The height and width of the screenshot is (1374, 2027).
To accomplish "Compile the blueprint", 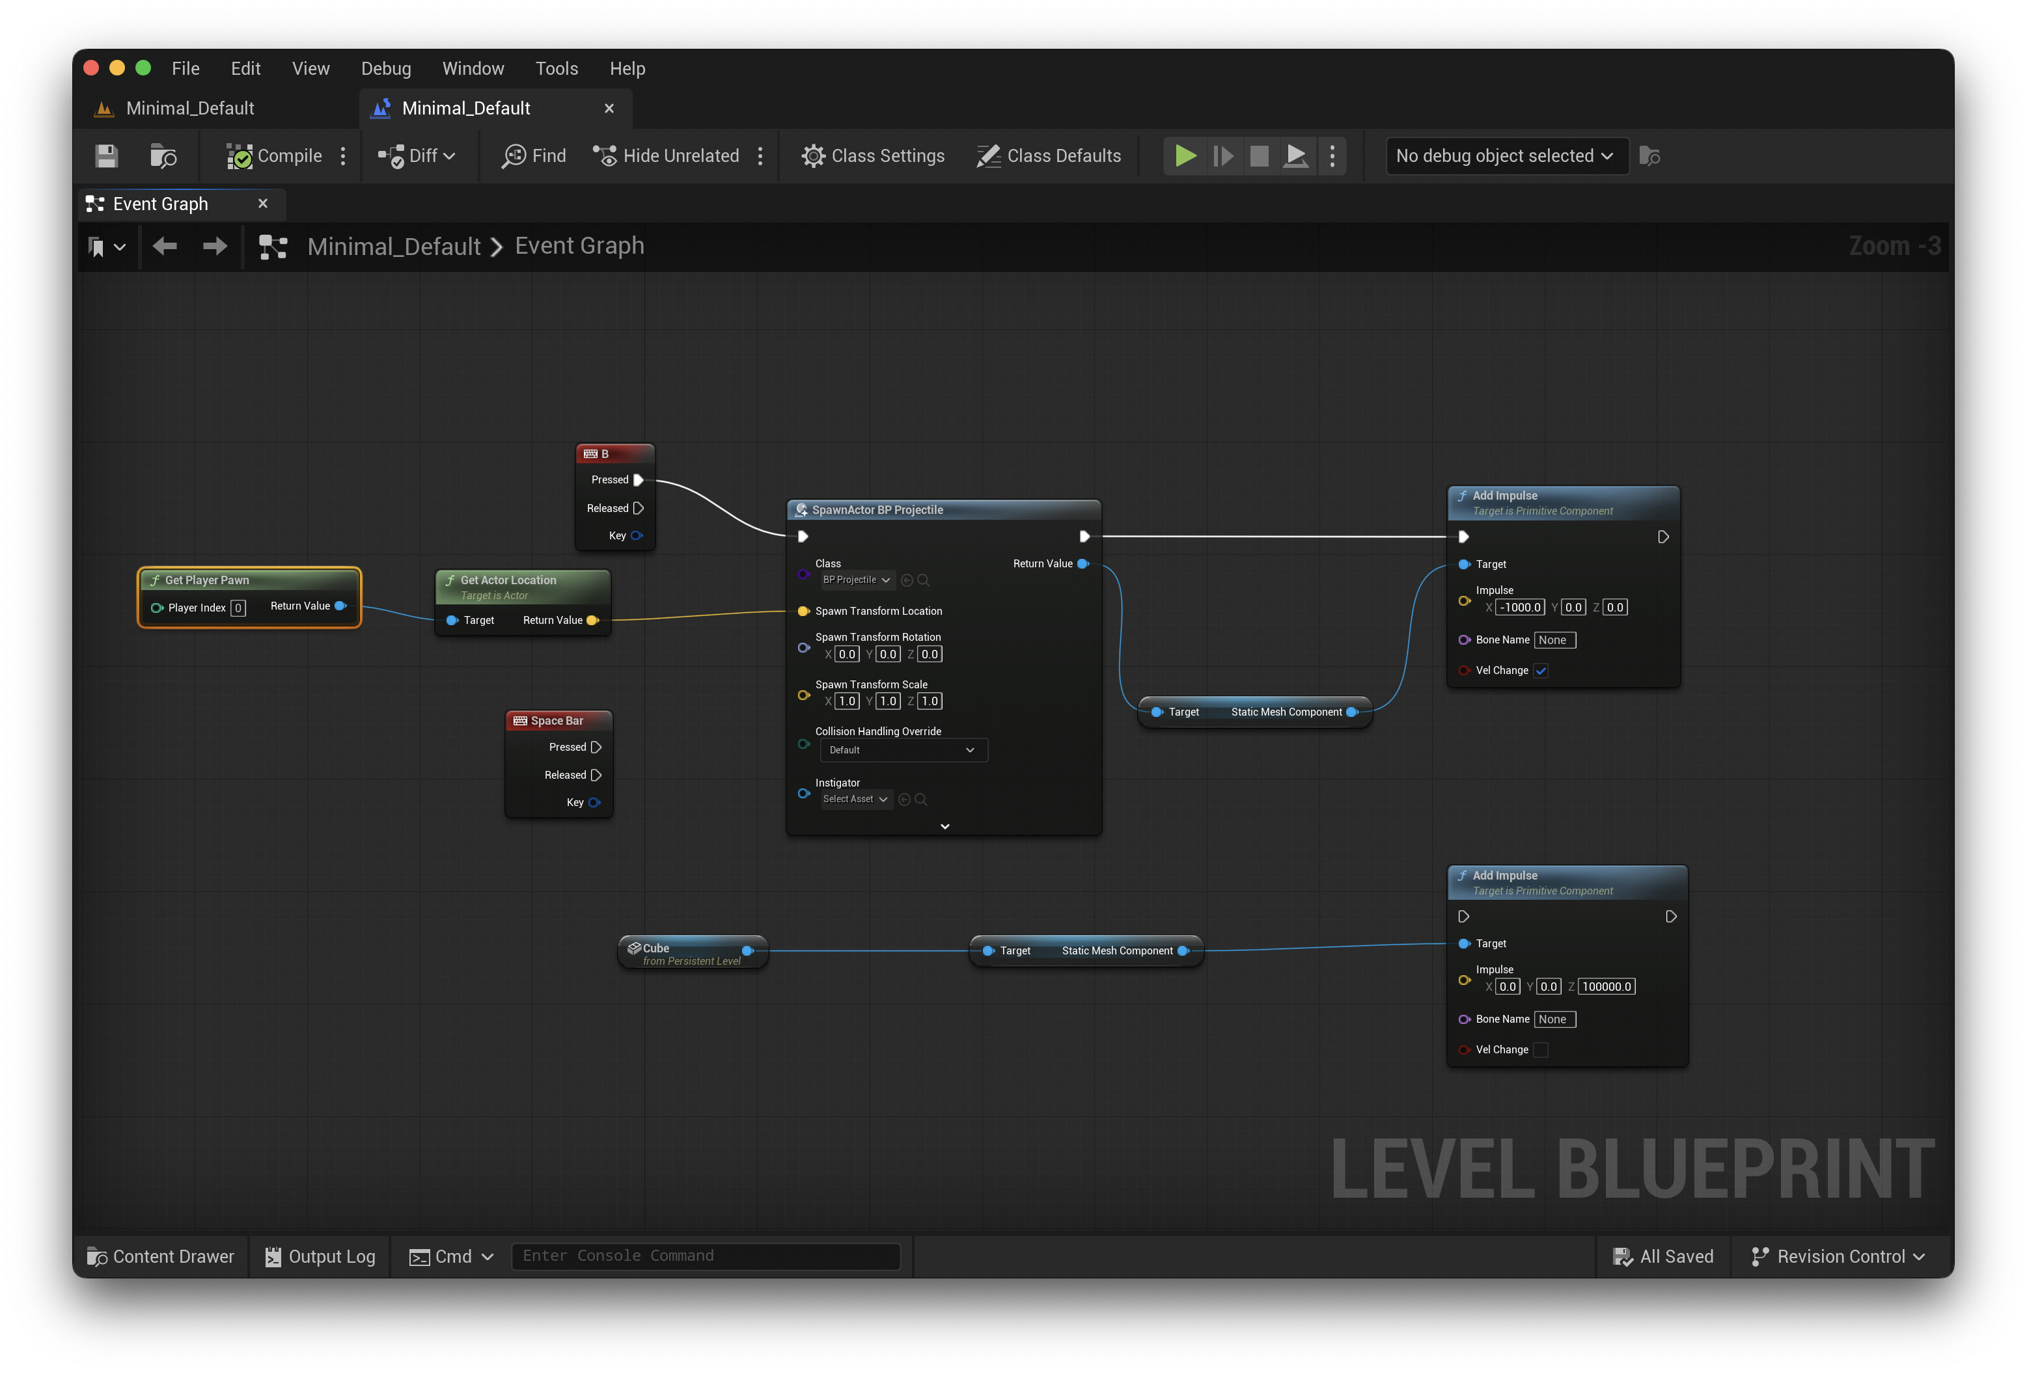I will [x=274, y=156].
